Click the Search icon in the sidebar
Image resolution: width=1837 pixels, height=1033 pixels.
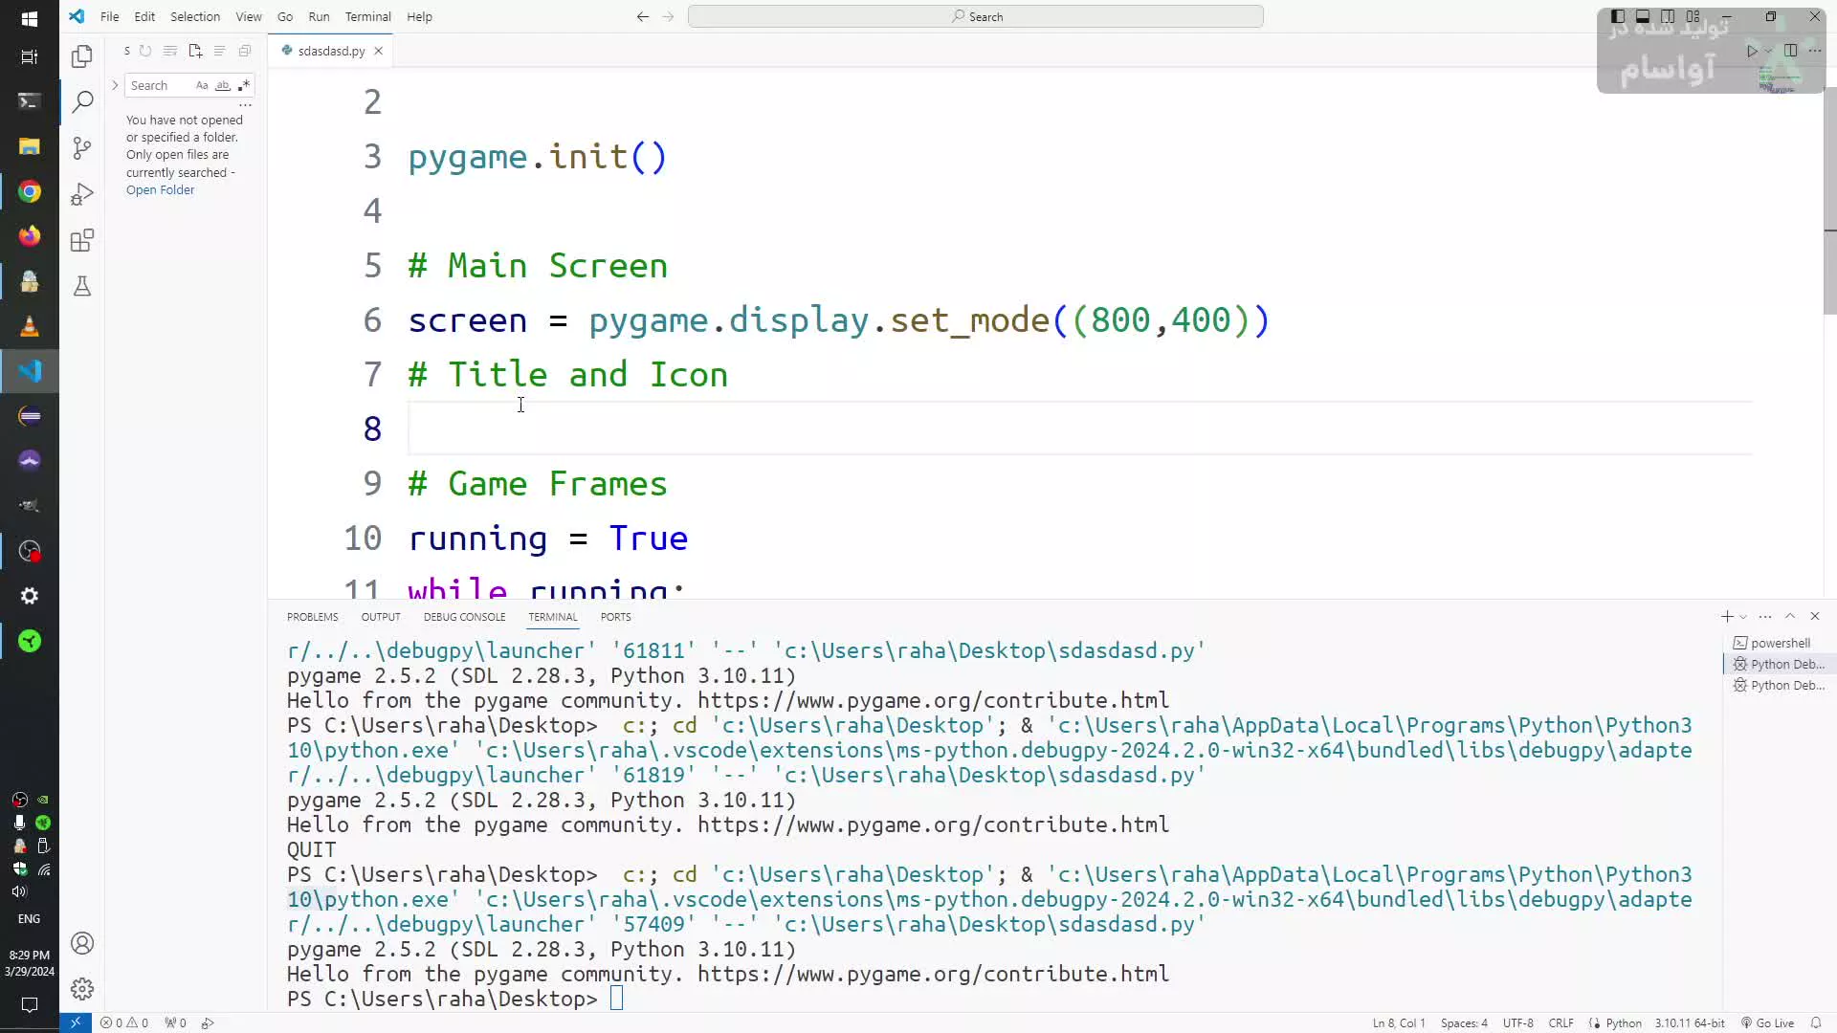pos(80,102)
